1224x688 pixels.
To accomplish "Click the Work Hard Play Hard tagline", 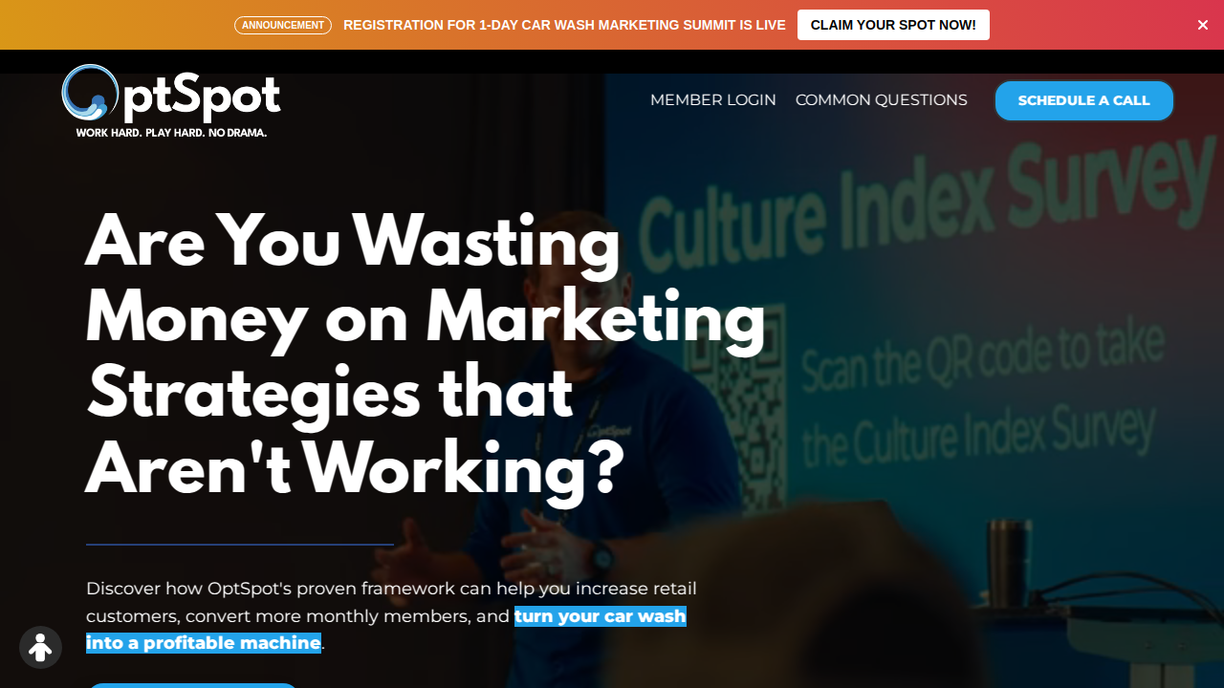I will tap(171, 133).
